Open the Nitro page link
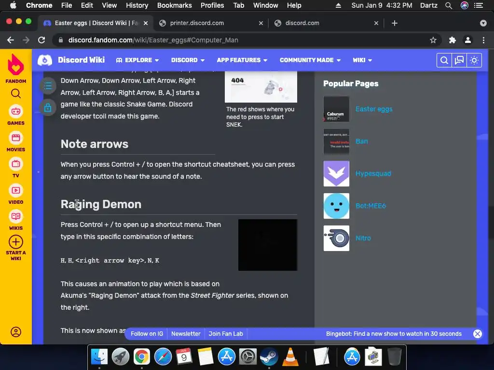The width and height of the screenshot is (494, 370). point(363,238)
